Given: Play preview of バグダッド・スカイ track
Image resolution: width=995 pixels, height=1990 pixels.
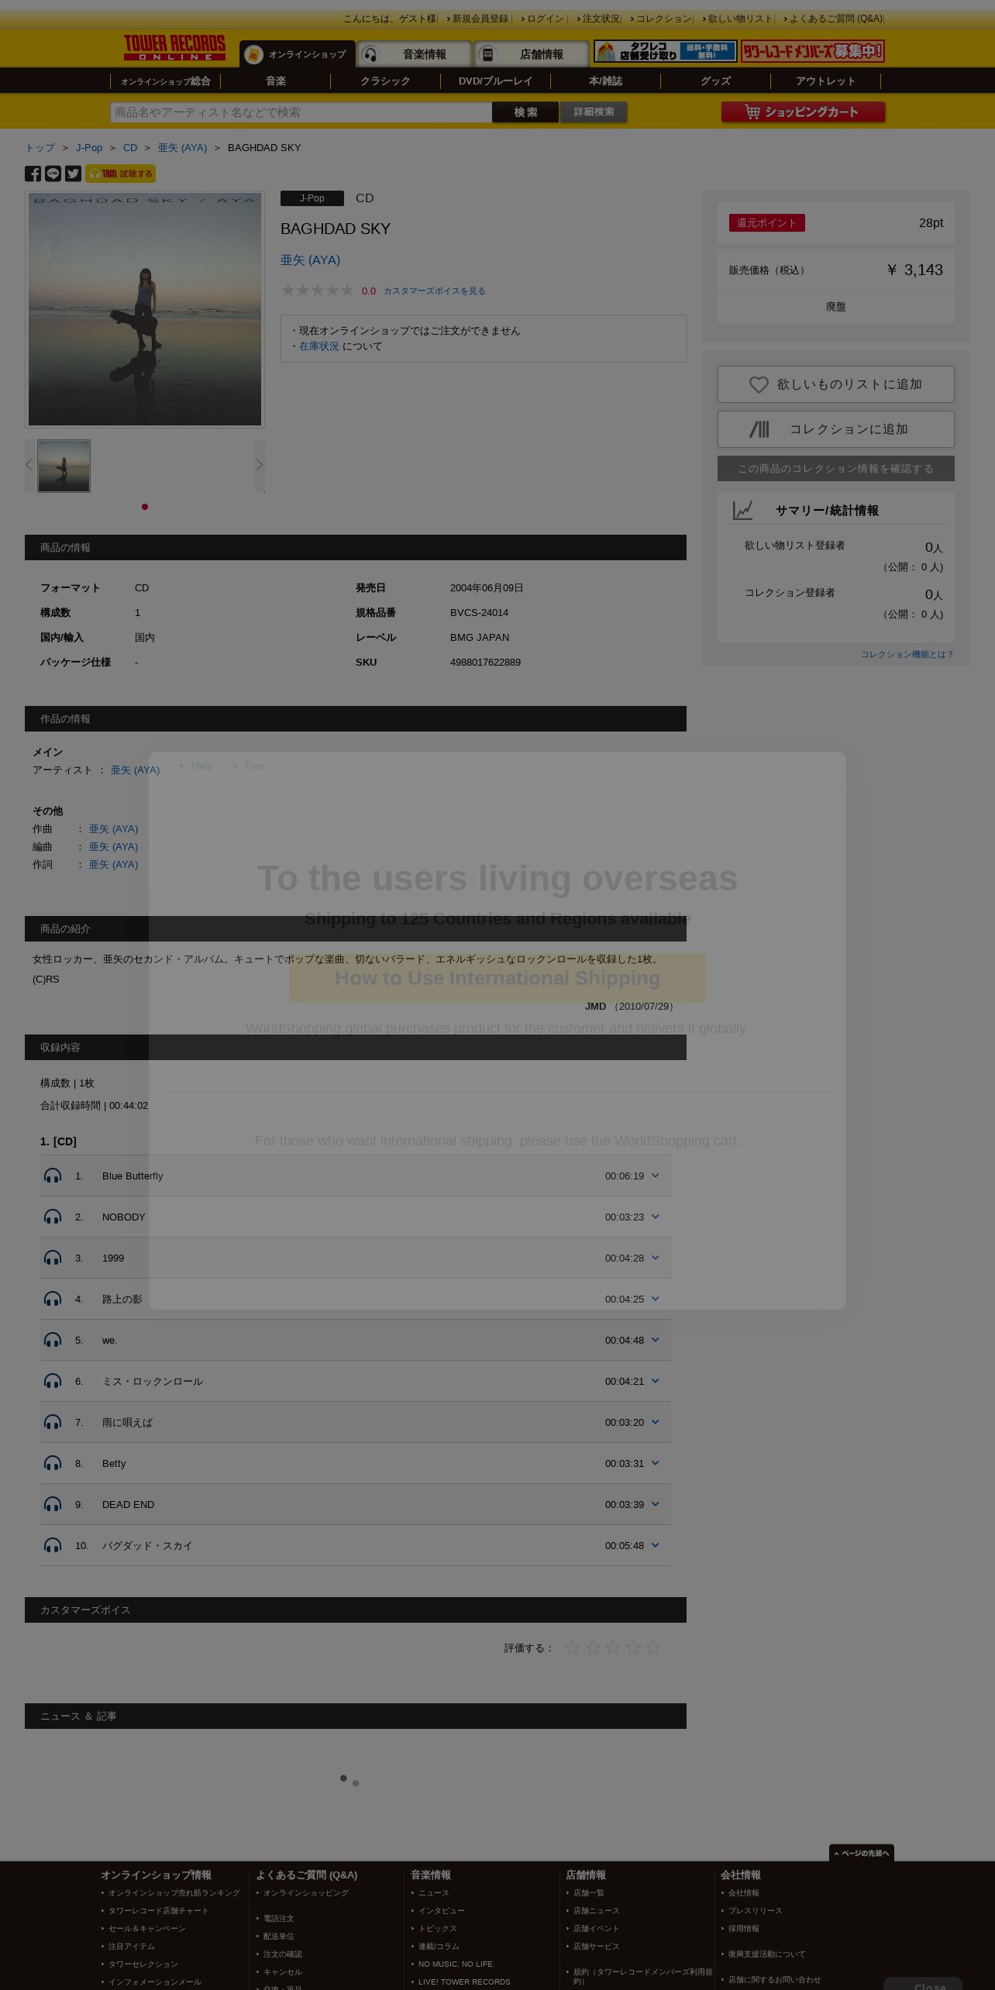Looking at the screenshot, I should [x=53, y=1545].
